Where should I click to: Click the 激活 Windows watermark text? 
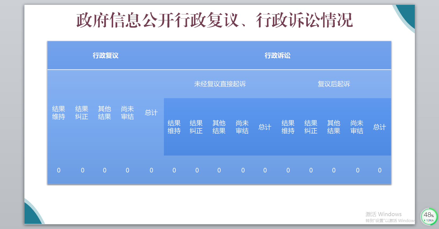(x=383, y=214)
